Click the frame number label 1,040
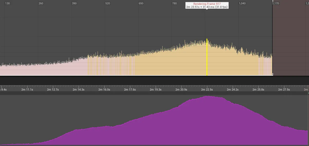This screenshot has height=146, width=309. tap(242, 3)
